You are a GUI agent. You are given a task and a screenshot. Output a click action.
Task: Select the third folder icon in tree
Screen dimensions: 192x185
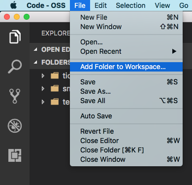click(55, 102)
